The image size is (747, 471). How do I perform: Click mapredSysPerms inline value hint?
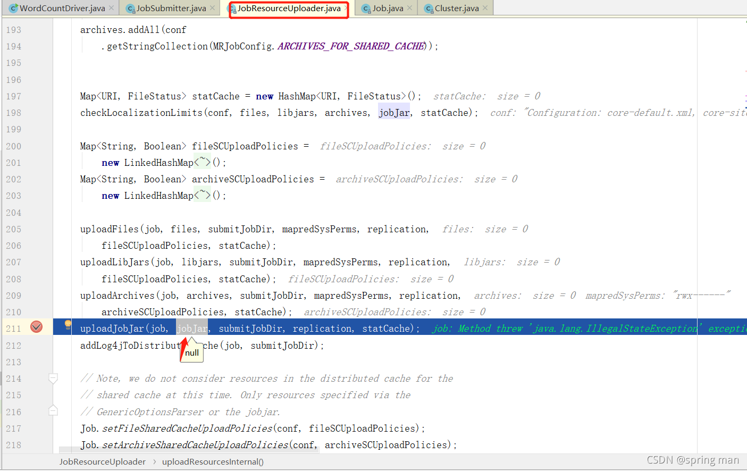pyautogui.click(x=658, y=296)
